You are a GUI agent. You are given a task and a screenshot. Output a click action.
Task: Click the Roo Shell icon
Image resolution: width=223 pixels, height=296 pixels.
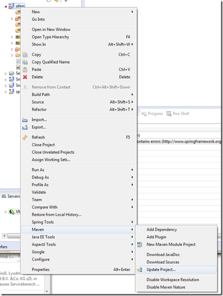coord(169,113)
